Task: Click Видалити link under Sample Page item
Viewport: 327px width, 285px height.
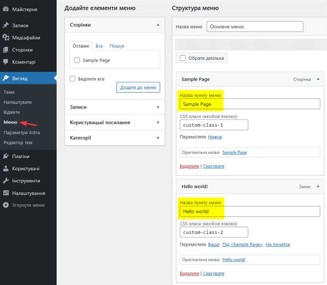Action: pos(189,166)
